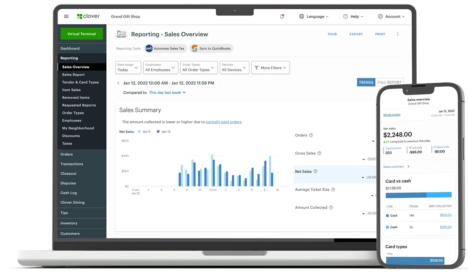
Task: Open the three-dot more options menu
Action: pos(397,34)
